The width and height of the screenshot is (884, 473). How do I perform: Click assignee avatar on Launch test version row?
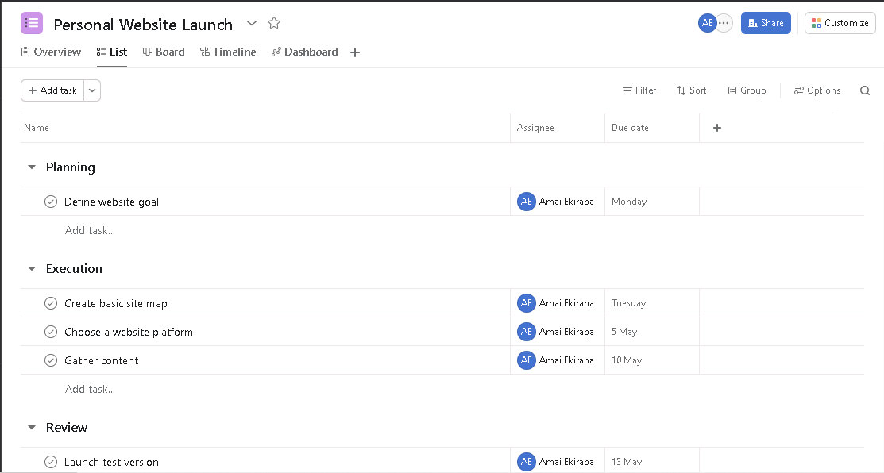pyautogui.click(x=526, y=462)
